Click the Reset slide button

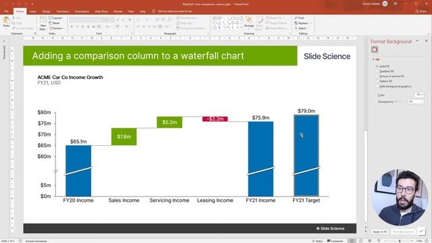[x=55, y=23]
